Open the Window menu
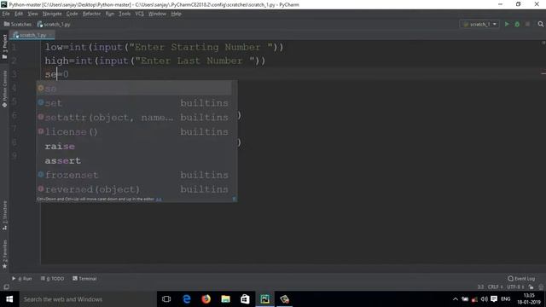The width and height of the screenshot is (546, 307). 157,14
